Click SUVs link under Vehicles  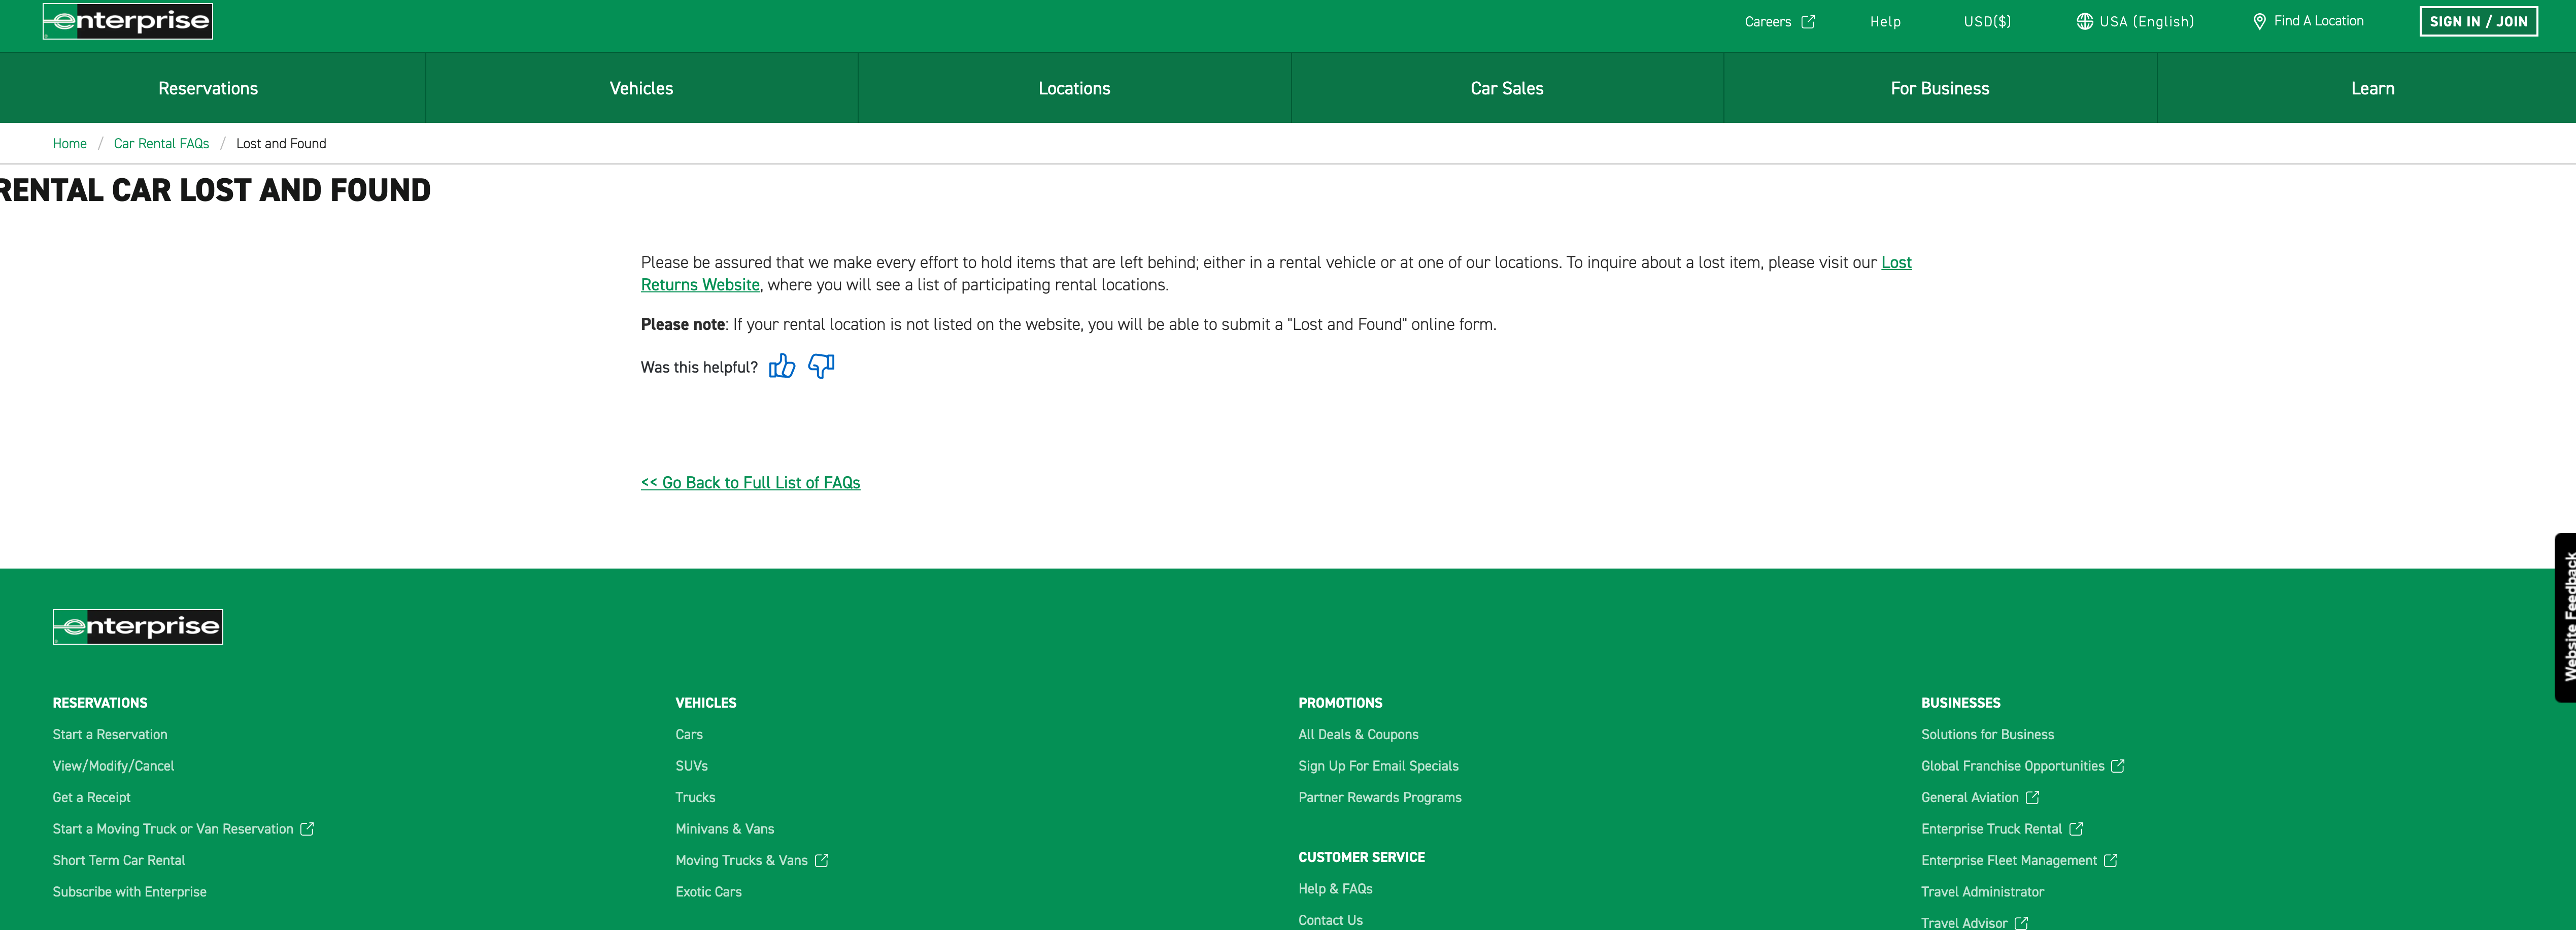(x=691, y=766)
